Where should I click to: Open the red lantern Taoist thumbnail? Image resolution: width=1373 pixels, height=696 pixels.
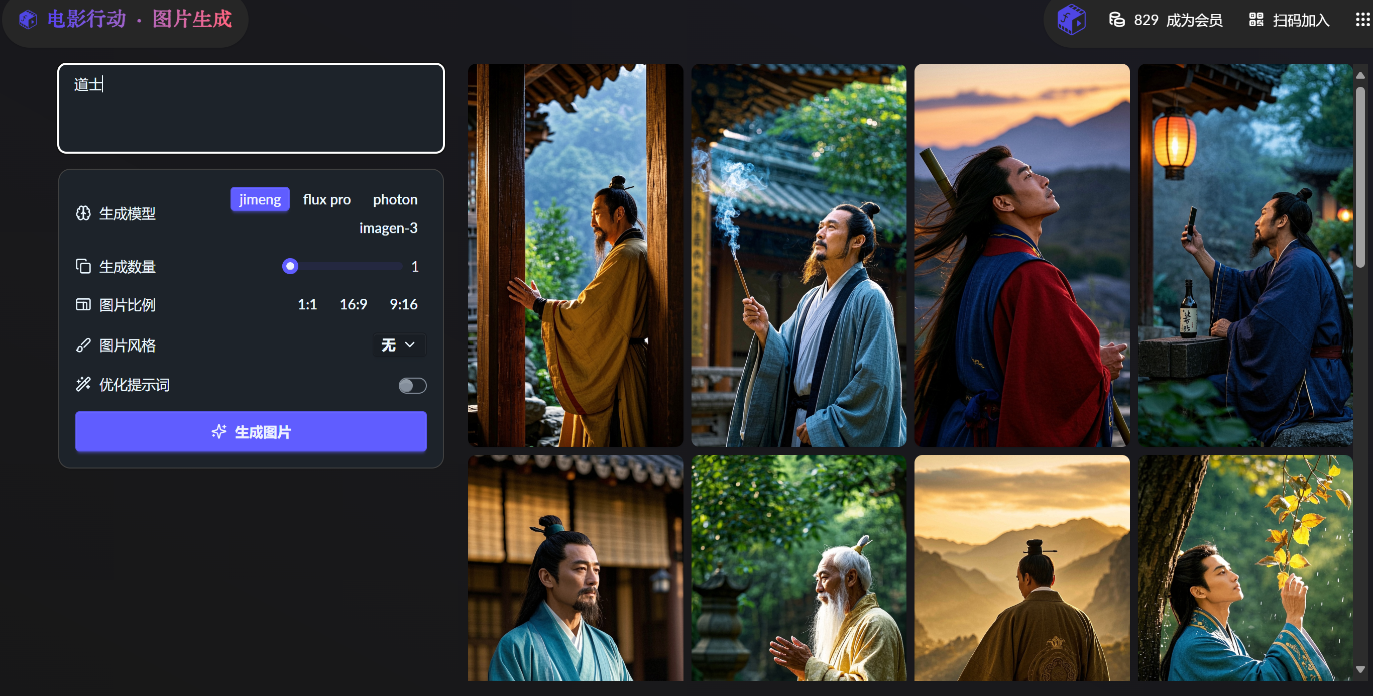pyautogui.click(x=1244, y=255)
